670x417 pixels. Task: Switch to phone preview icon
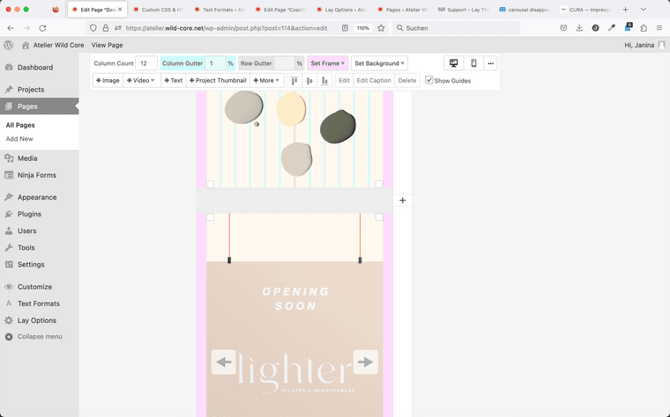[x=473, y=63]
